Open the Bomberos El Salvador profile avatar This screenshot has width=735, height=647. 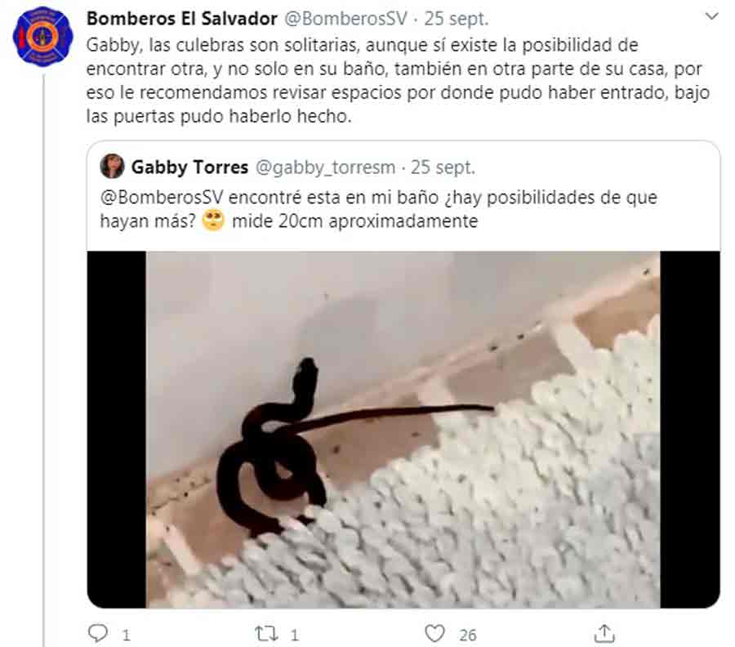[43, 36]
